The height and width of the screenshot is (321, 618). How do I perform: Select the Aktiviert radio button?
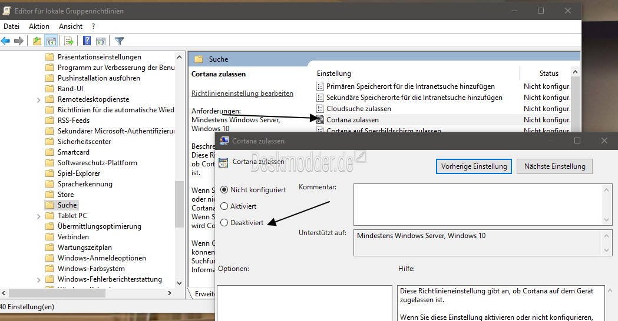coord(224,206)
